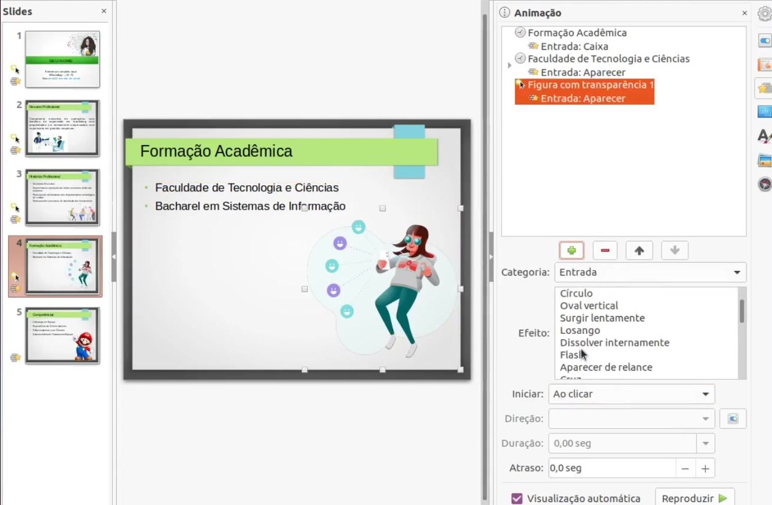Screen dimensions: 772x505
Task: Select slide 3 Histórico Profissional thumbnail
Action: (62, 197)
